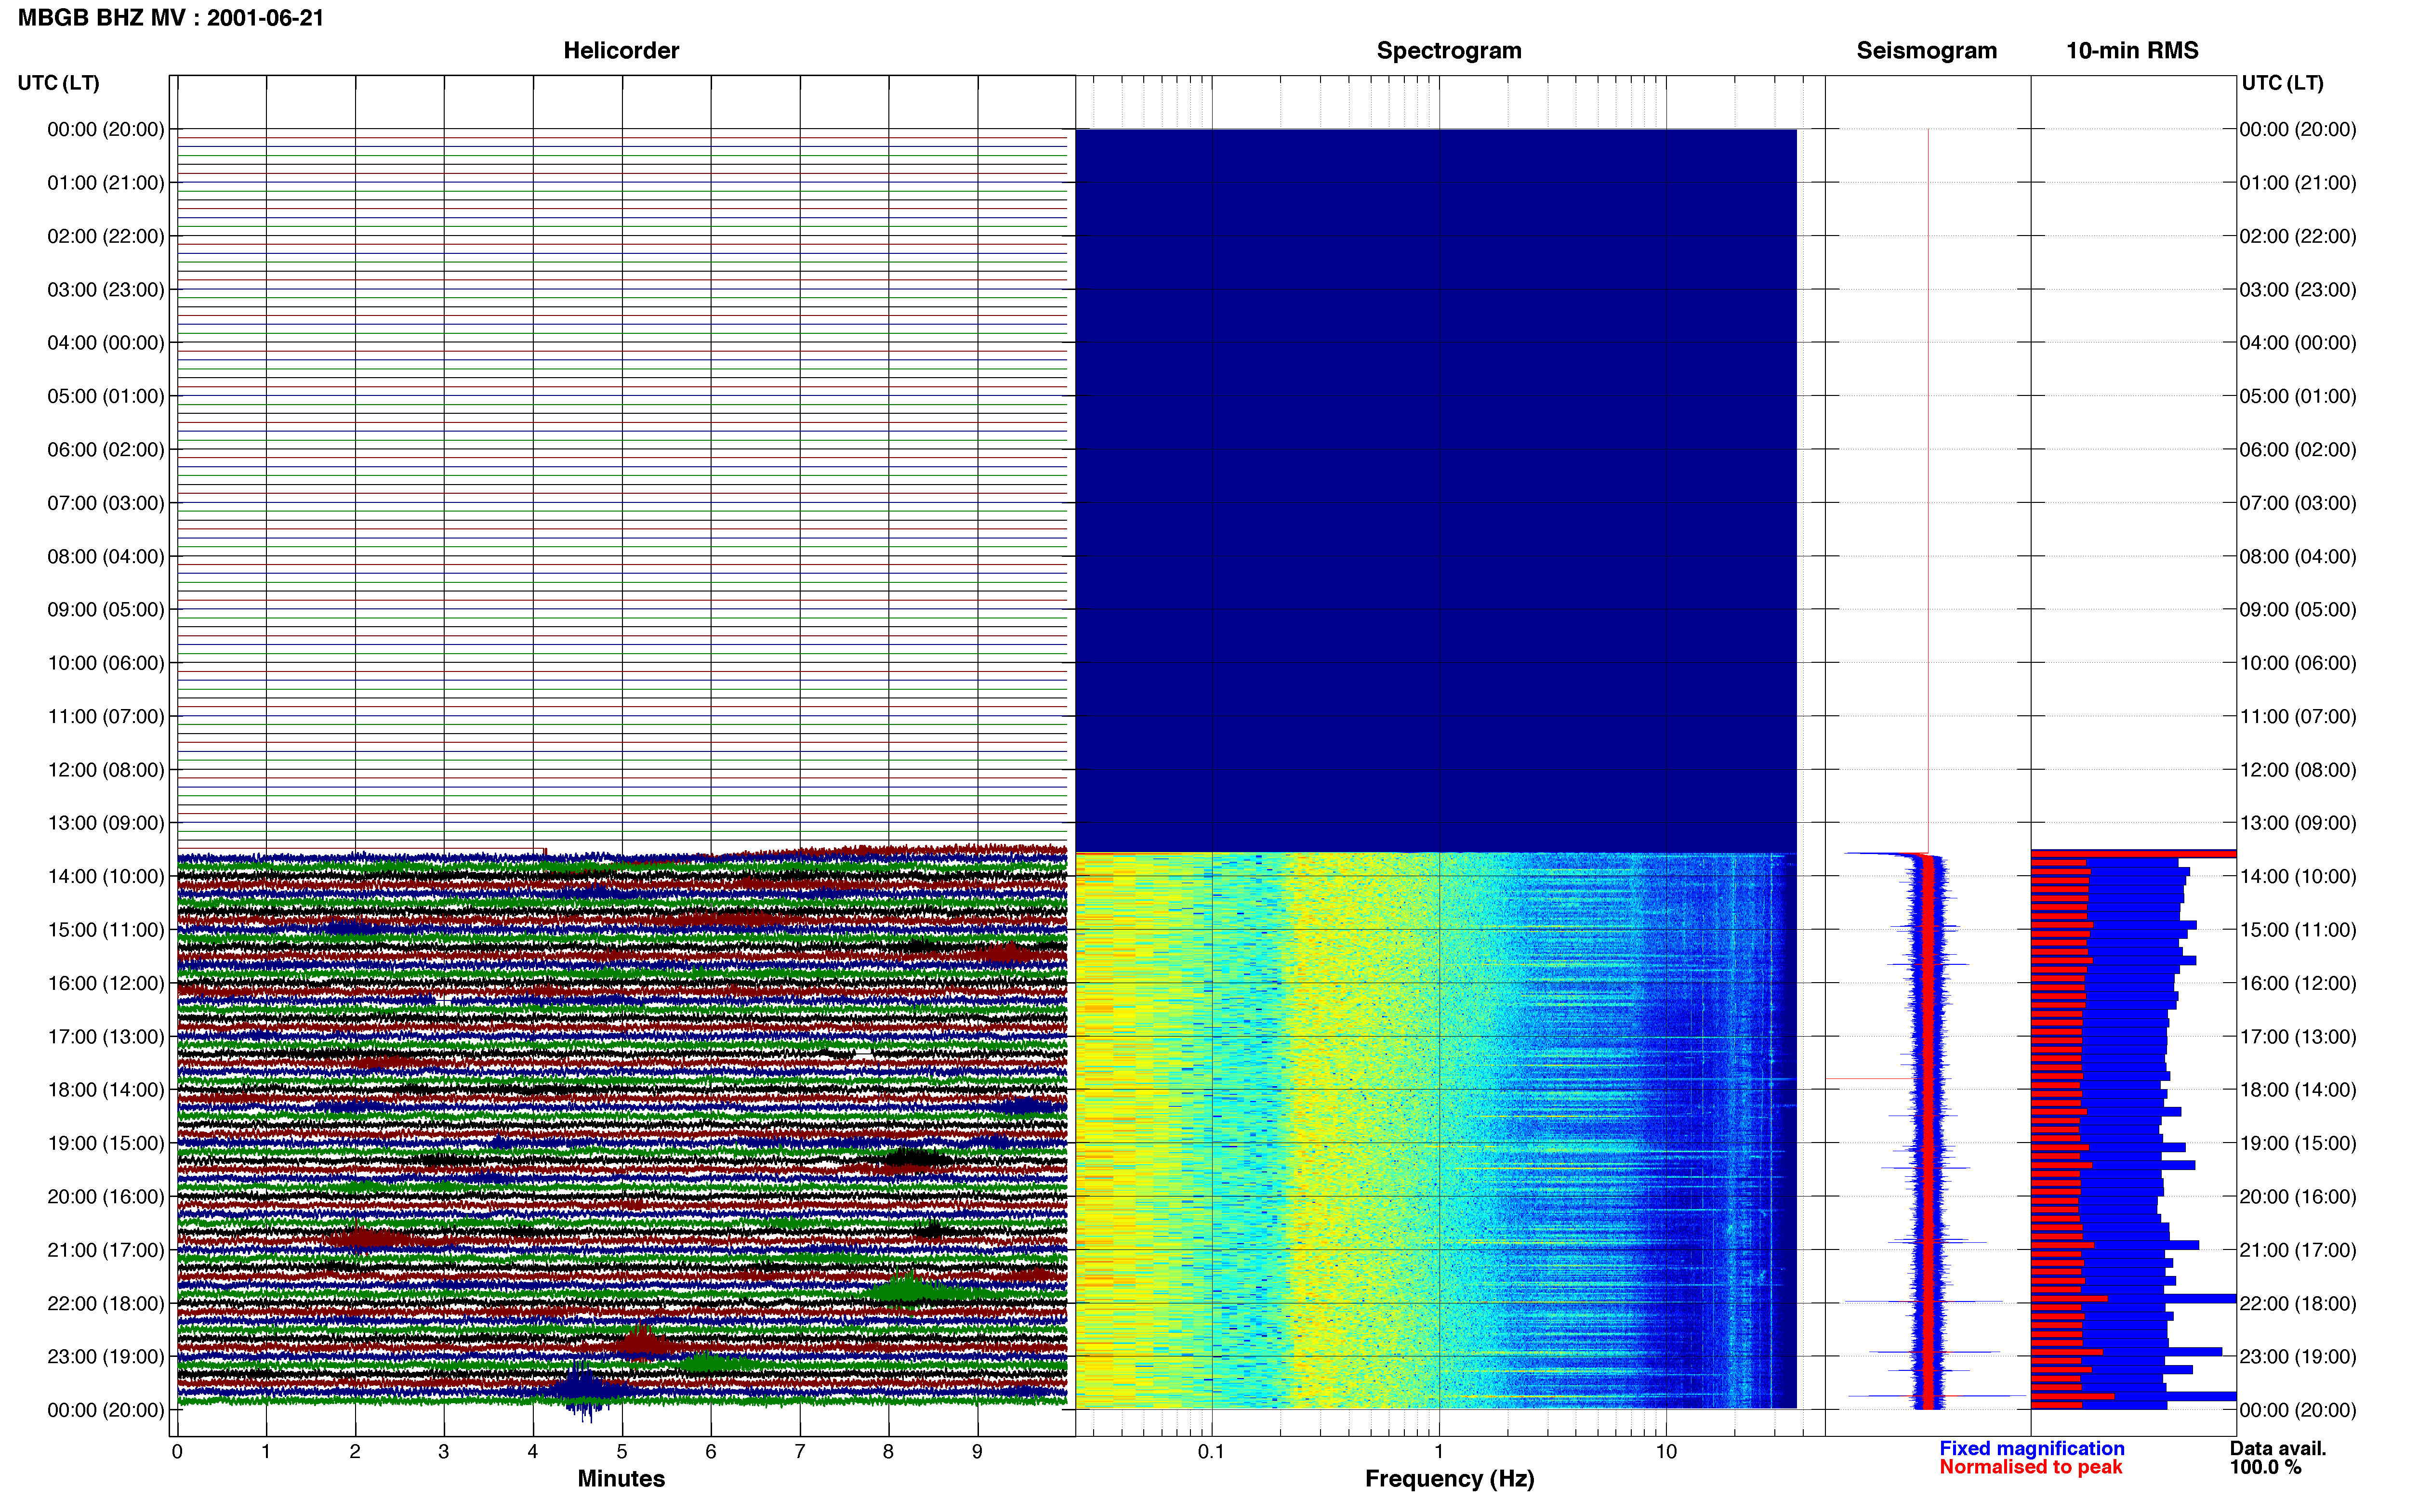Image resolution: width=2418 pixels, height=1512 pixels.
Task: Click frequency tick label 1 under Spectrogram
Action: [1439, 1451]
